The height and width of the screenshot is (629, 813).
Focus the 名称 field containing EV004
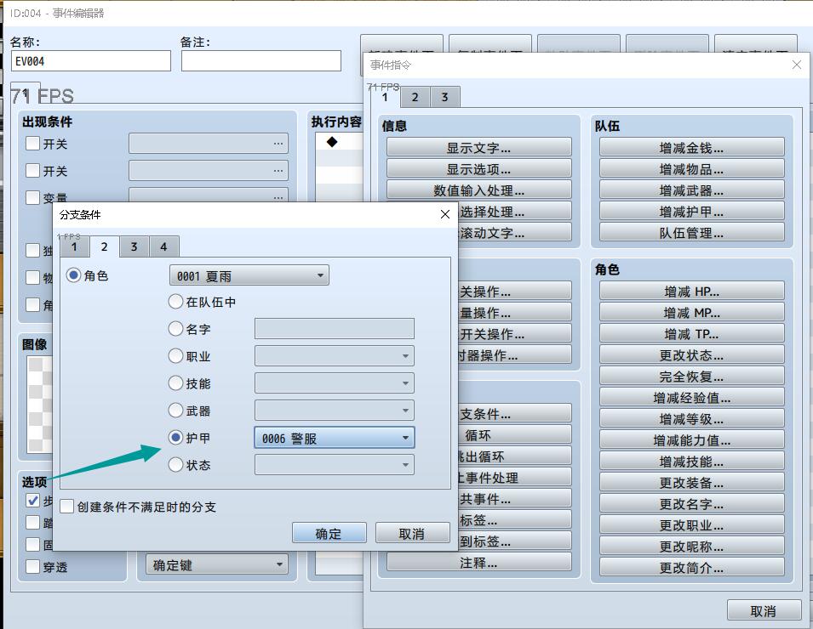tap(91, 61)
